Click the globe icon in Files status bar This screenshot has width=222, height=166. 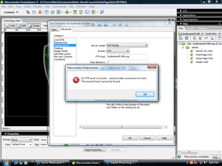(179, 157)
